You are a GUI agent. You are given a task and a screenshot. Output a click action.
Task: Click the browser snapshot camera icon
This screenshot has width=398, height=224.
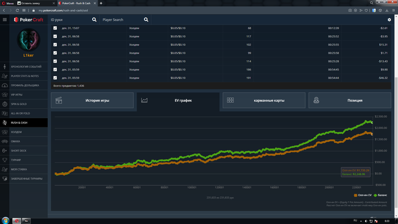point(350,10)
